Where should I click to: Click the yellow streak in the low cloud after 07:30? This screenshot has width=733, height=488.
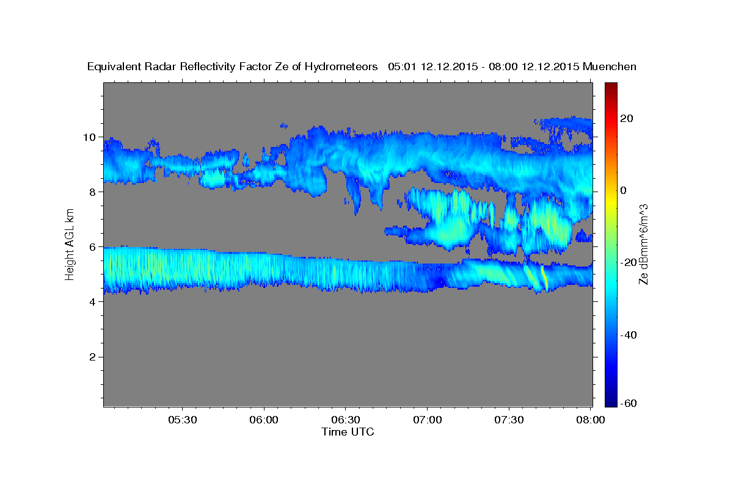(544, 276)
